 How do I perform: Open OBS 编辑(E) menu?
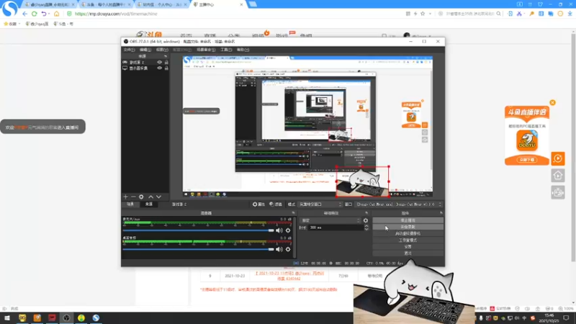pyautogui.click(x=145, y=50)
